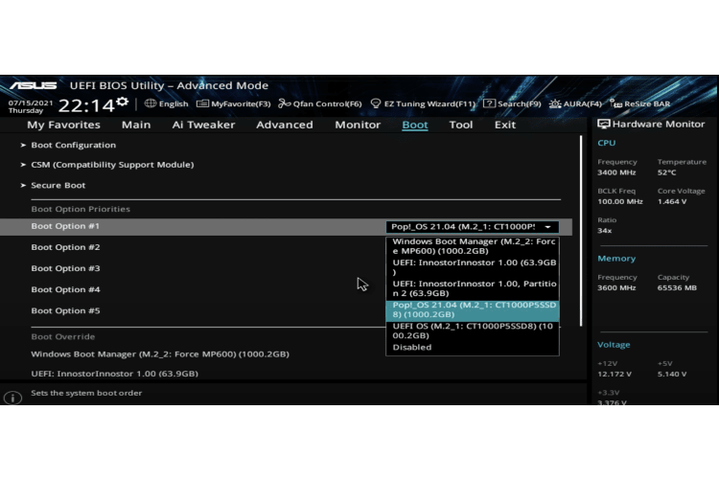Click CPU frequency value 3400 MHz
The width and height of the screenshot is (719, 479).
616,172
